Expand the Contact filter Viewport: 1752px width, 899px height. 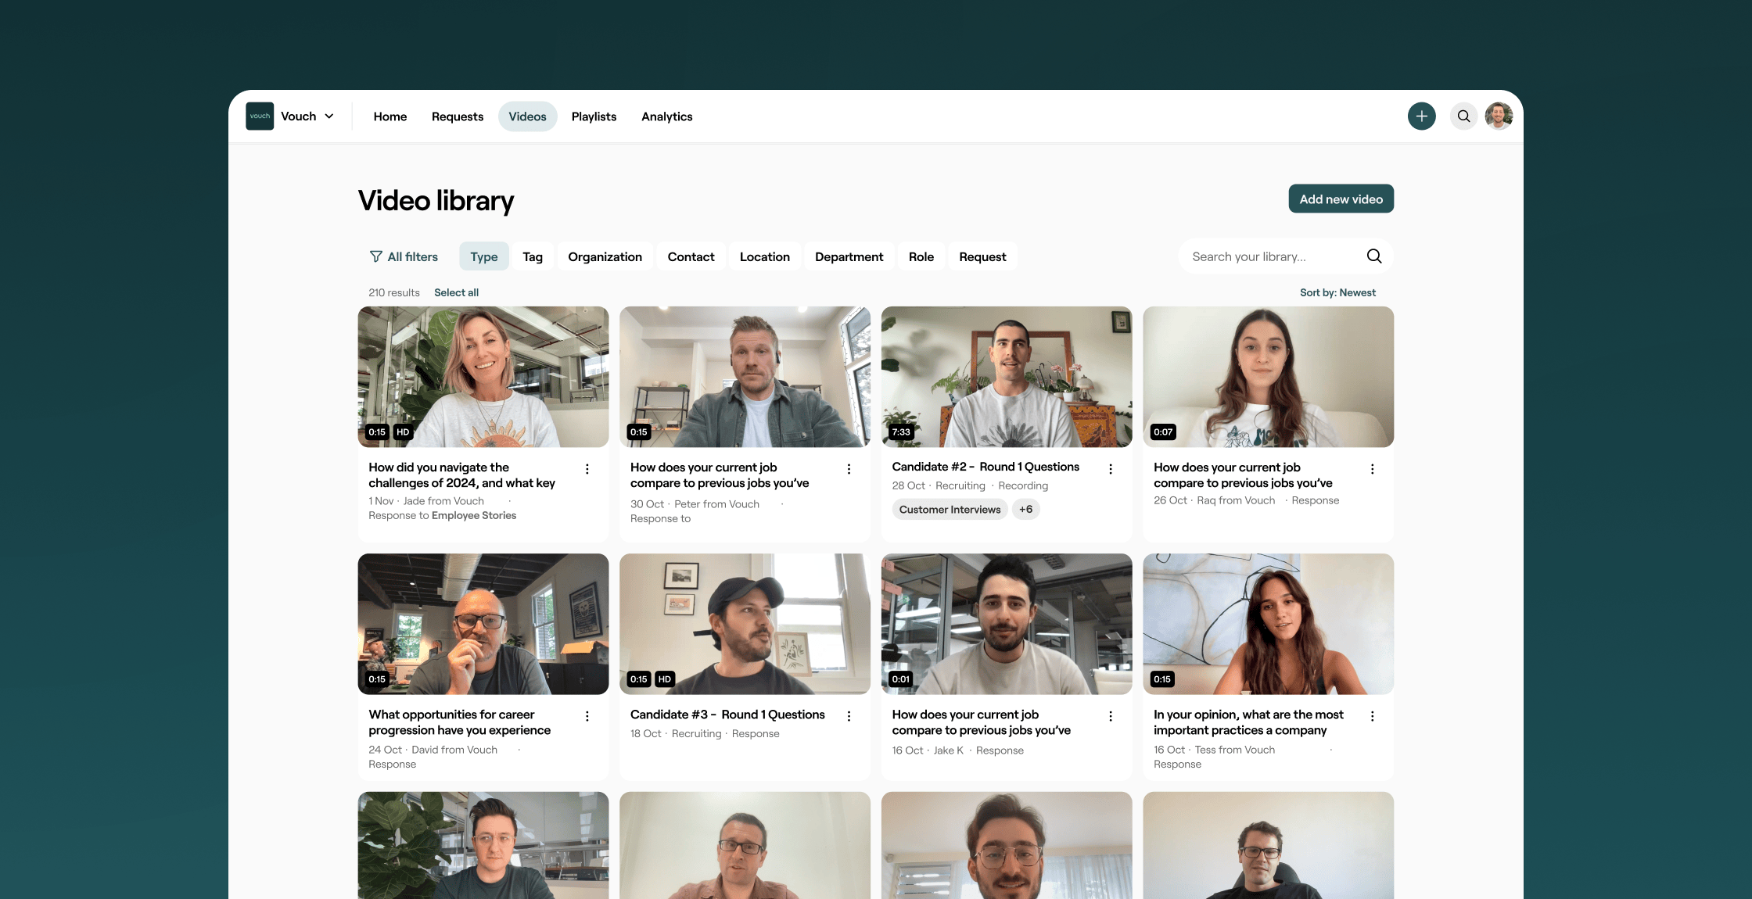coord(691,256)
